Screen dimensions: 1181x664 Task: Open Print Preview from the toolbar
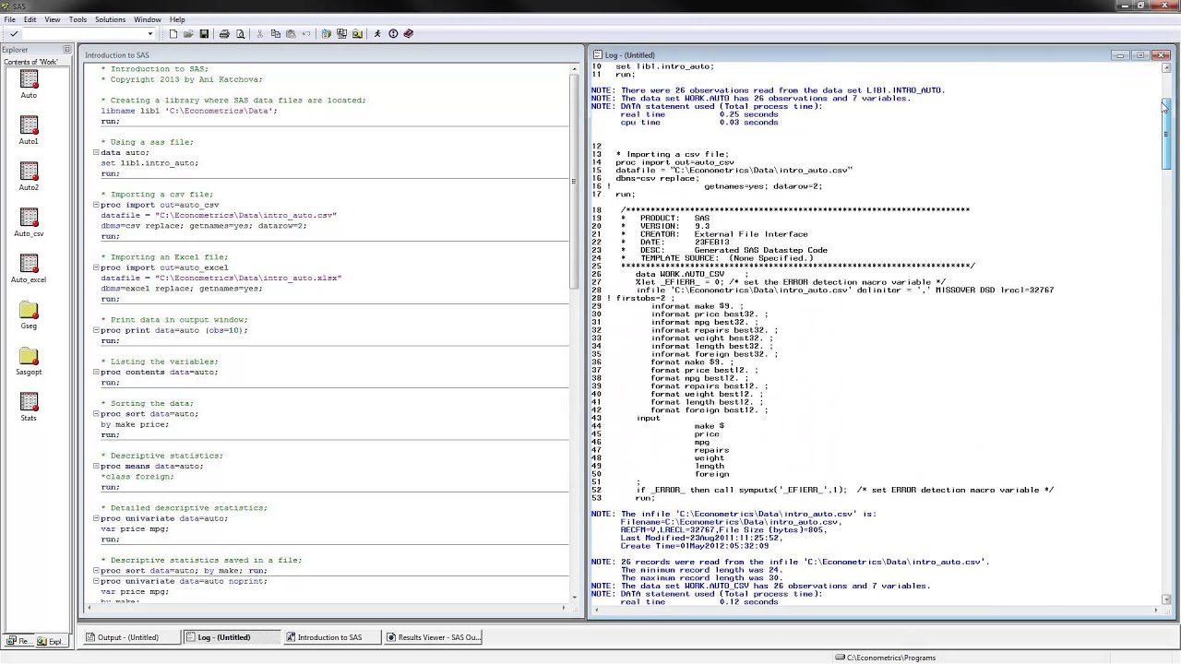(x=241, y=34)
